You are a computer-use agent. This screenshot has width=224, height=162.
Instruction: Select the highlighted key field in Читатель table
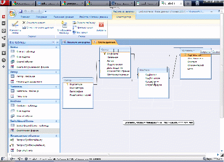tap(195, 55)
